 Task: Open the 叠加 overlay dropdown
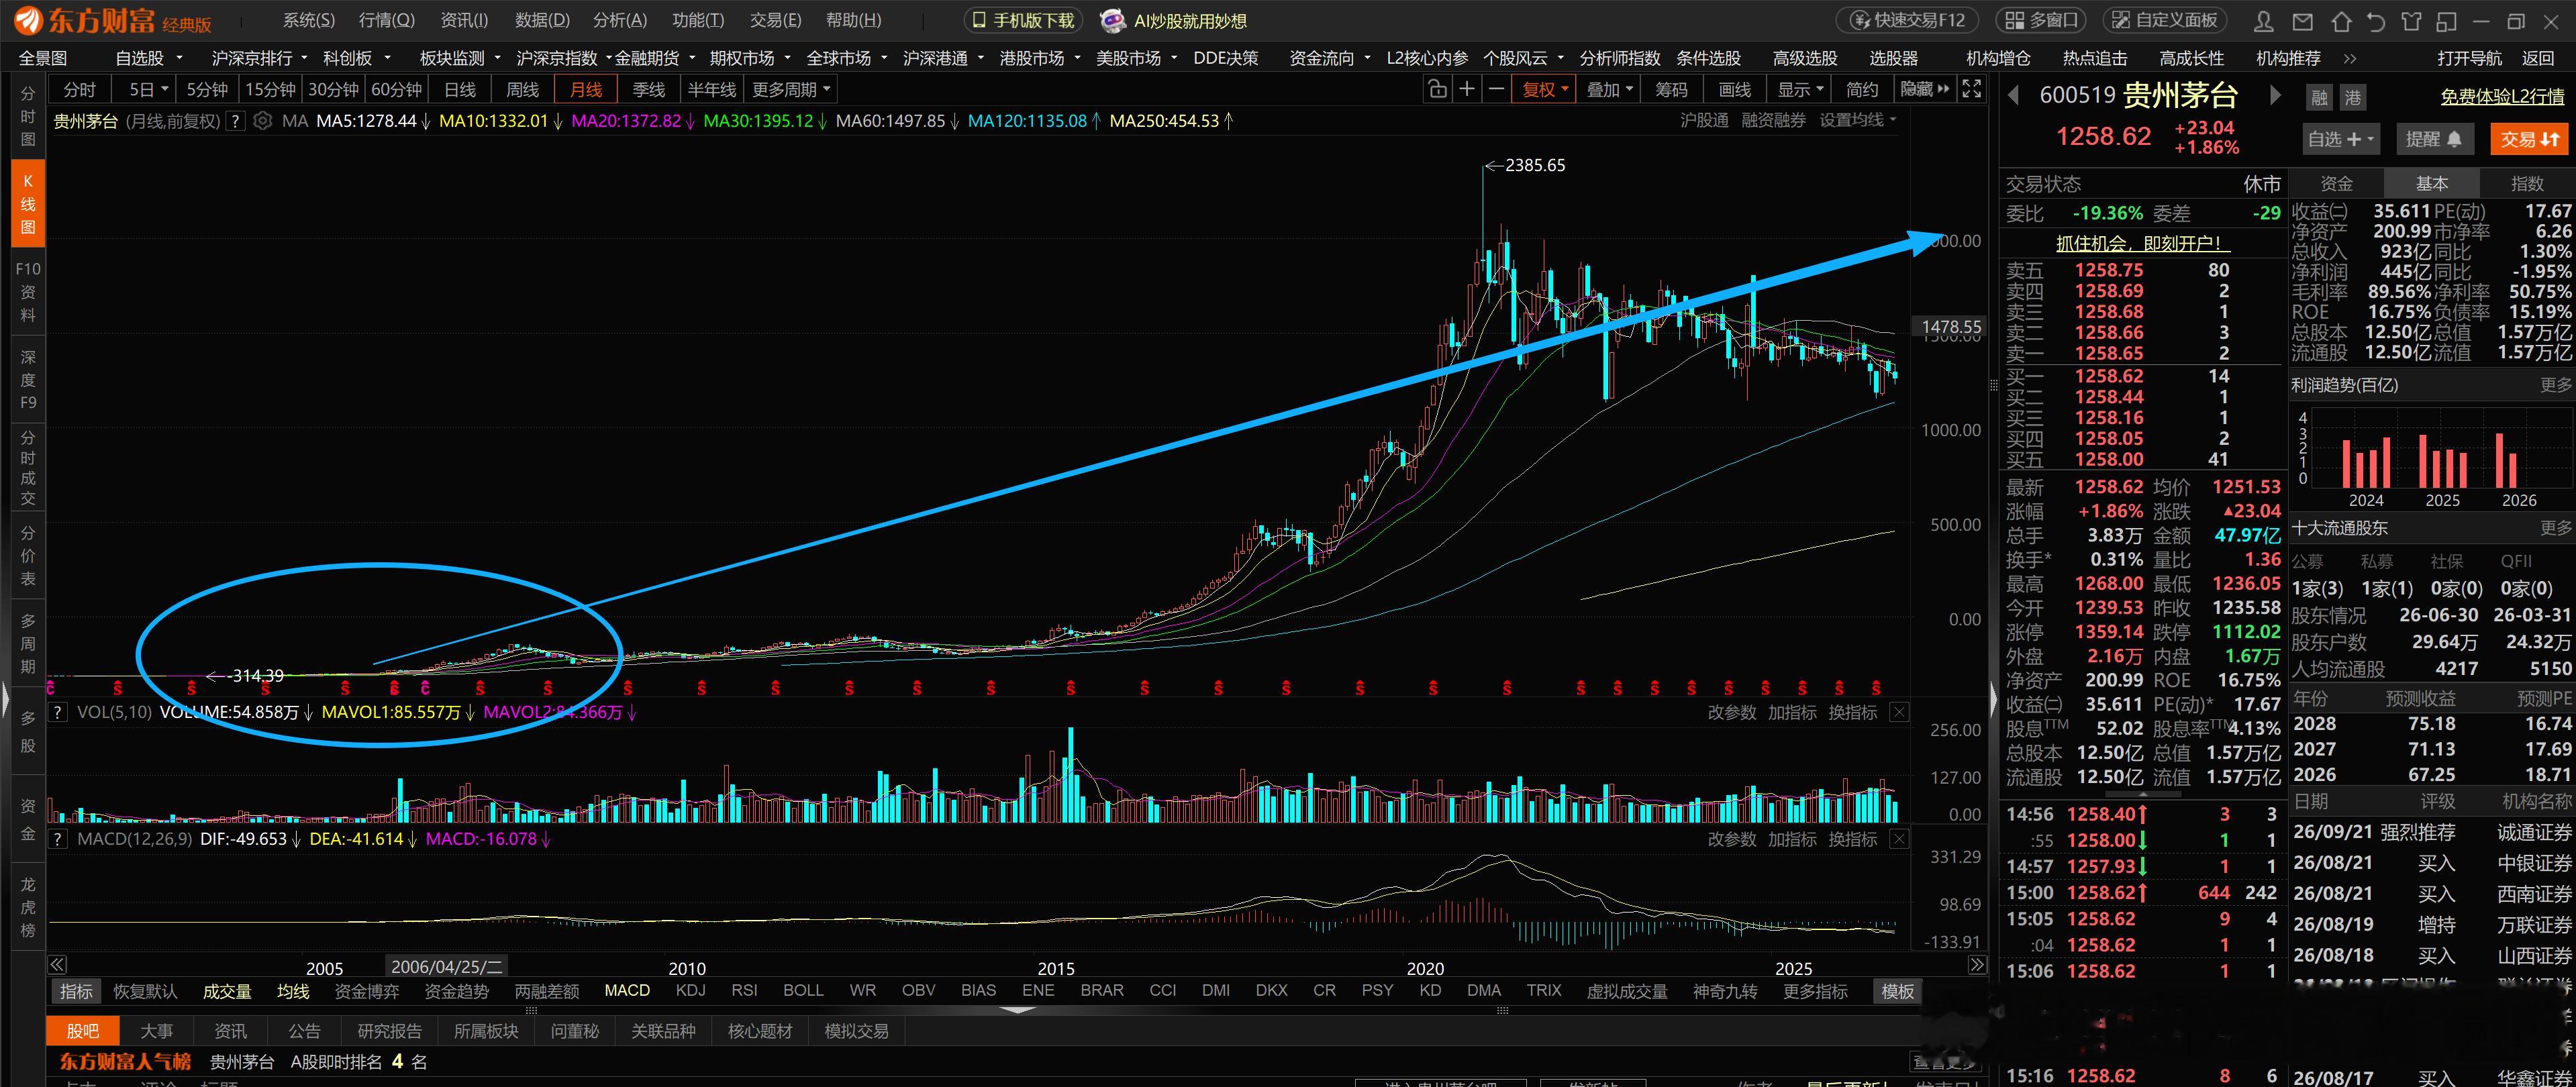tap(1609, 90)
